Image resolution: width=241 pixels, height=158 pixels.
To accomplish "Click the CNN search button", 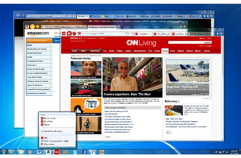I will pyautogui.click(x=208, y=42).
